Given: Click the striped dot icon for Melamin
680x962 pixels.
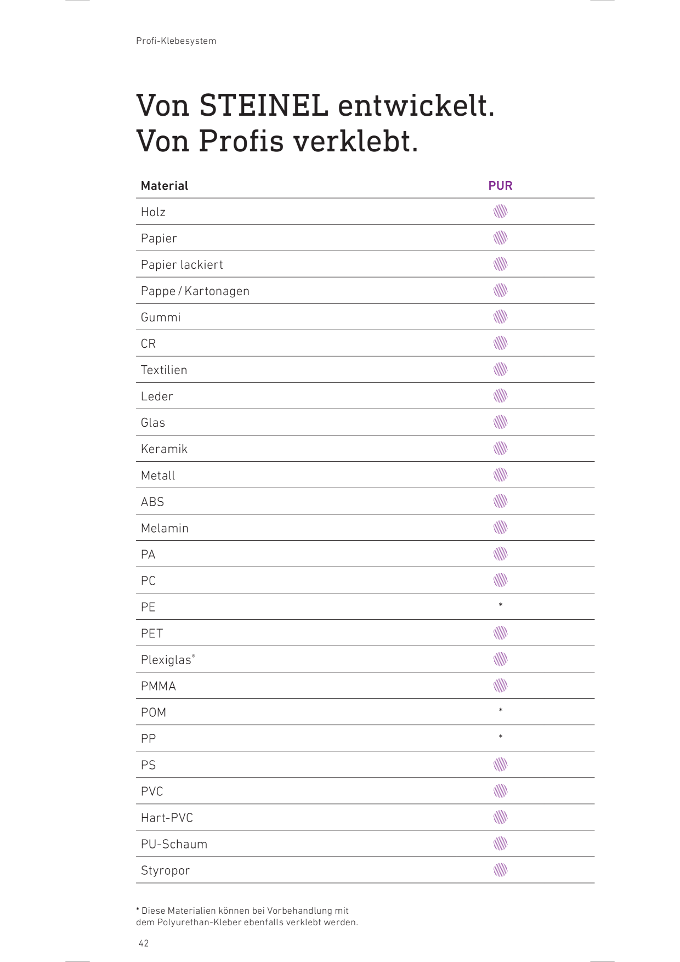Looking at the screenshot, I should [500, 528].
